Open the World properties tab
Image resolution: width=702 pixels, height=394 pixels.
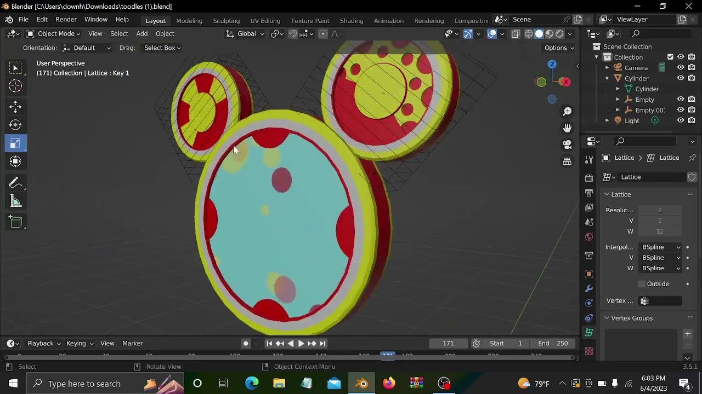[x=589, y=237]
